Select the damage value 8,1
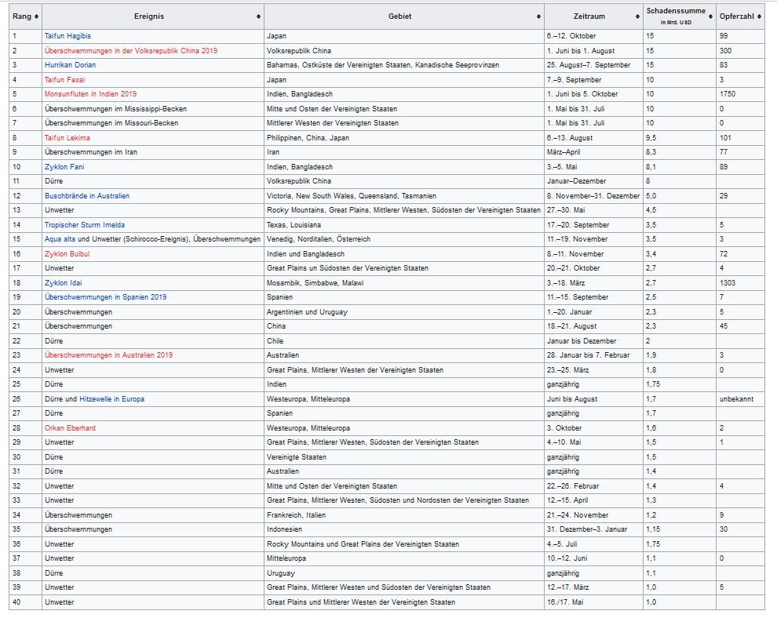This screenshot has width=777, height=618. click(651, 167)
